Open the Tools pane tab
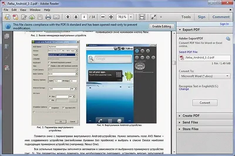Screen dimensions: 235x156 click(186, 17)
